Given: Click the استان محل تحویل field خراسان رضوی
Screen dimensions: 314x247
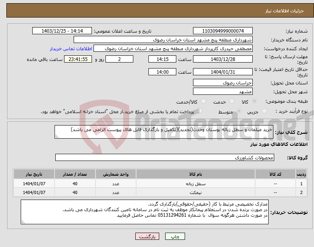Looking at the screenshot, I should point(223,82).
